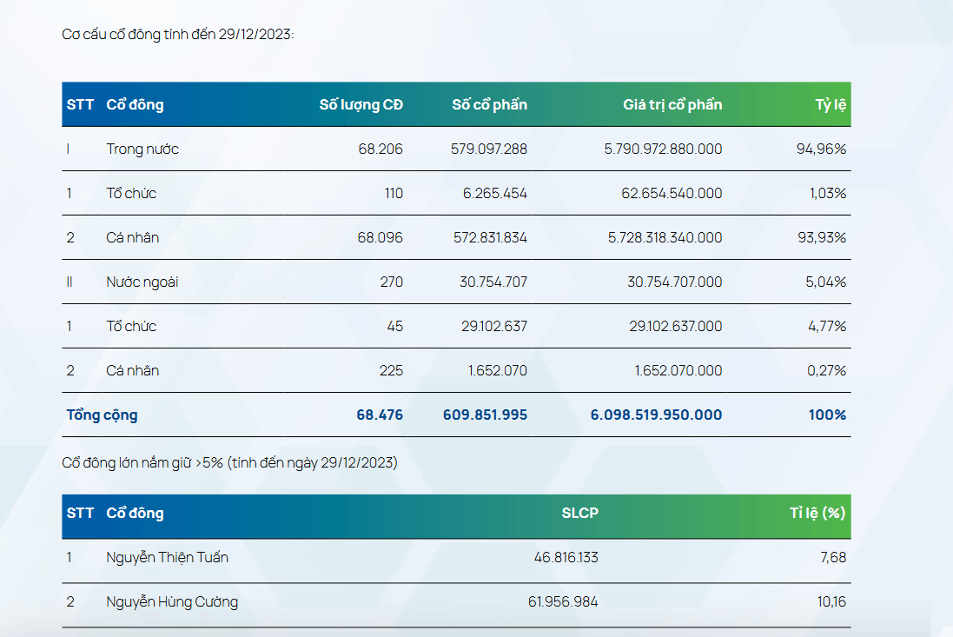The width and height of the screenshot is (953, 637).
Task: Click the 'Số lượng CĐ' column header
Action: click(x=361, y=105)
